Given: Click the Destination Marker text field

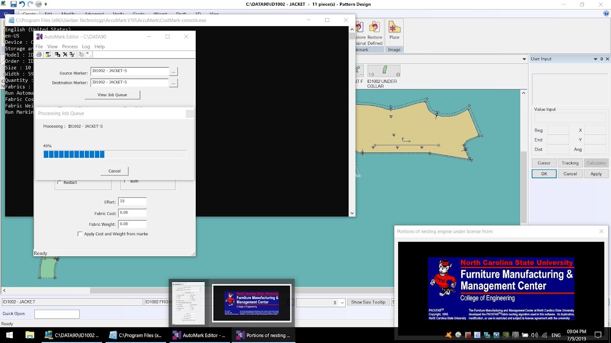Looking at the screenshot, I should pos(129,83).
